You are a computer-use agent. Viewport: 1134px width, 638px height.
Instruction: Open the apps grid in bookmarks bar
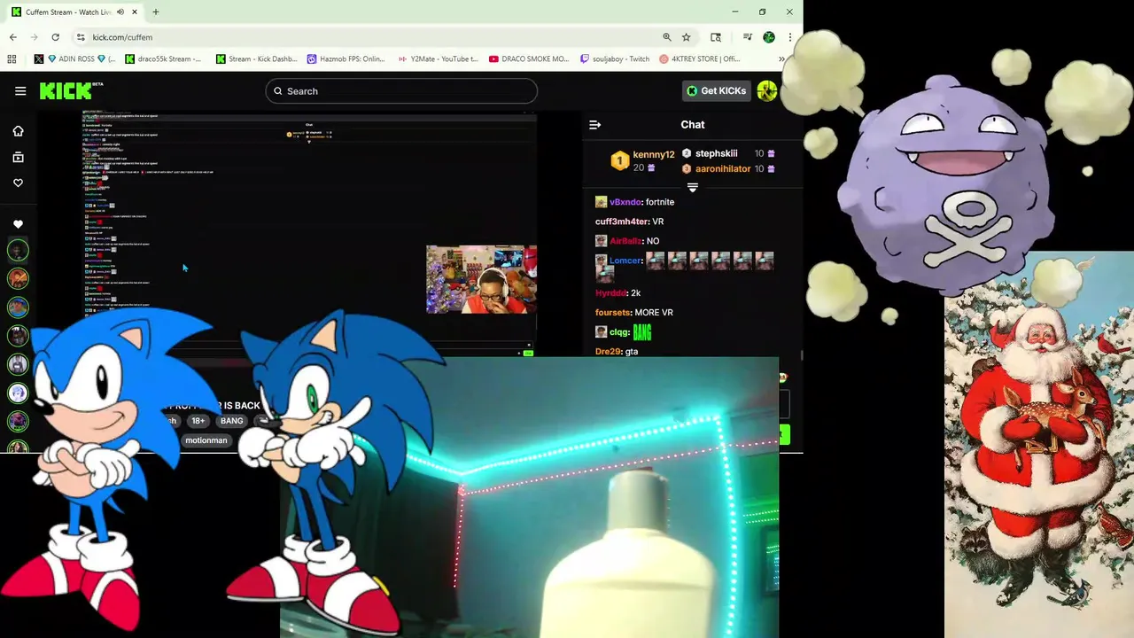point(12,59)
